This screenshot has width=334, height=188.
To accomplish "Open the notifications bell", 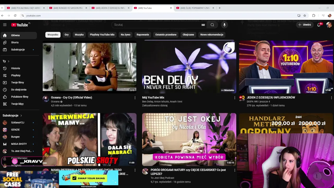I will click(319, 25).
